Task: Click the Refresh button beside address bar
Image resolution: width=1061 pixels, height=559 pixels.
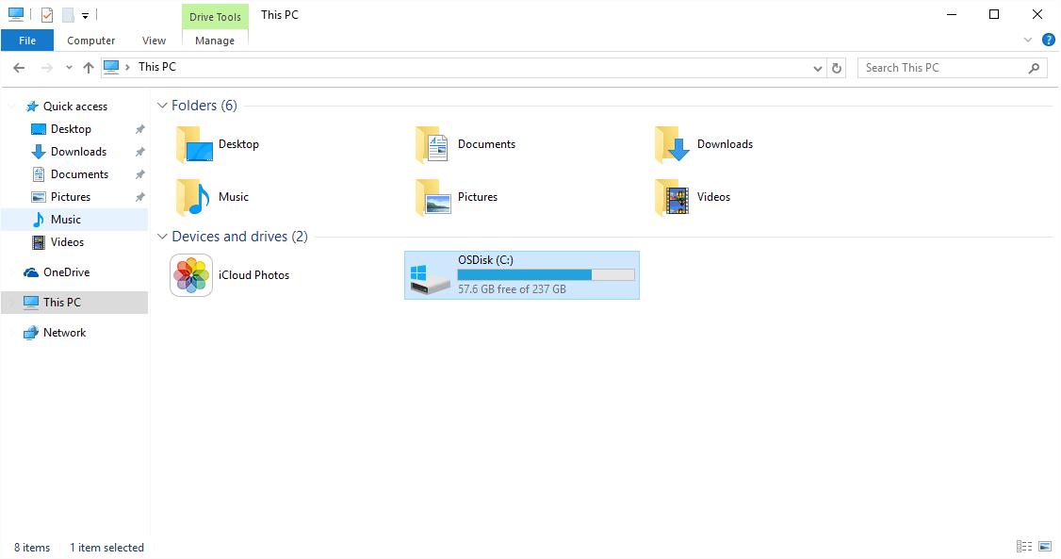Action: tap(837, 68)
